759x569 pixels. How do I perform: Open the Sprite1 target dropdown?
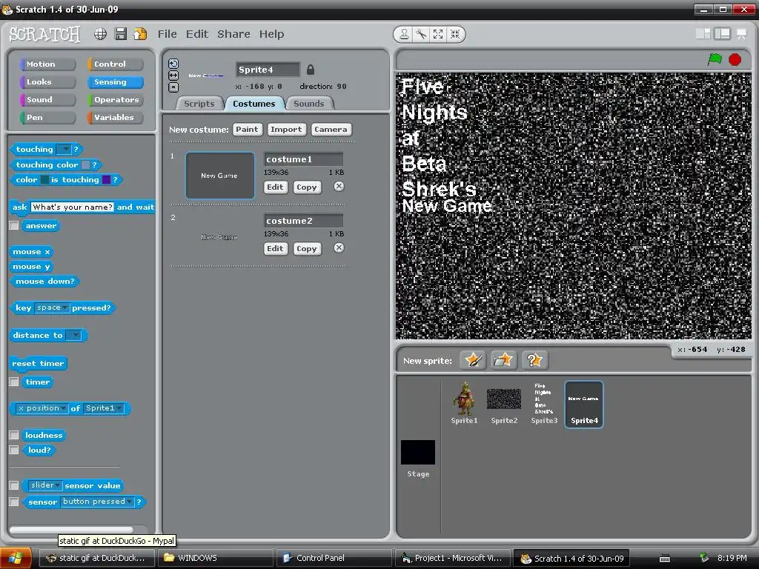tap(104, 408)
